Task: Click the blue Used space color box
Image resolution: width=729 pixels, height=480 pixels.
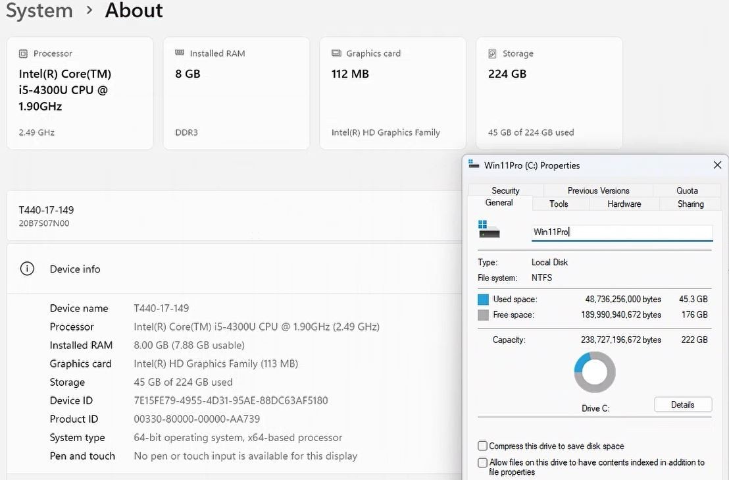Action: [483, 299]
